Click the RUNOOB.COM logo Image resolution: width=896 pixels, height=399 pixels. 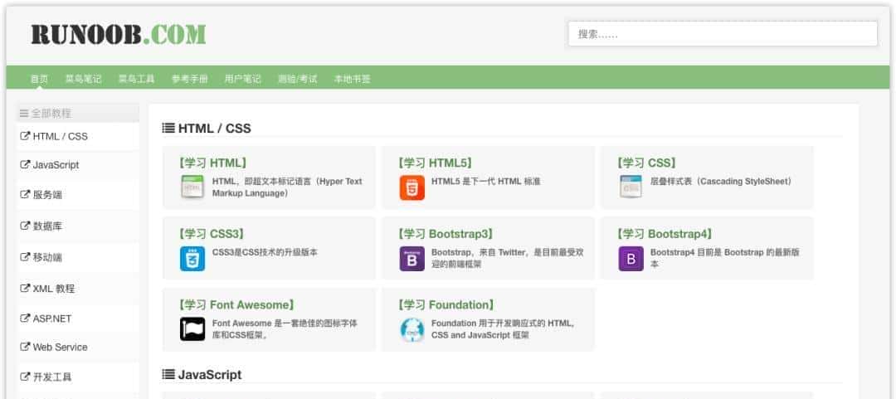click(119, 35)
